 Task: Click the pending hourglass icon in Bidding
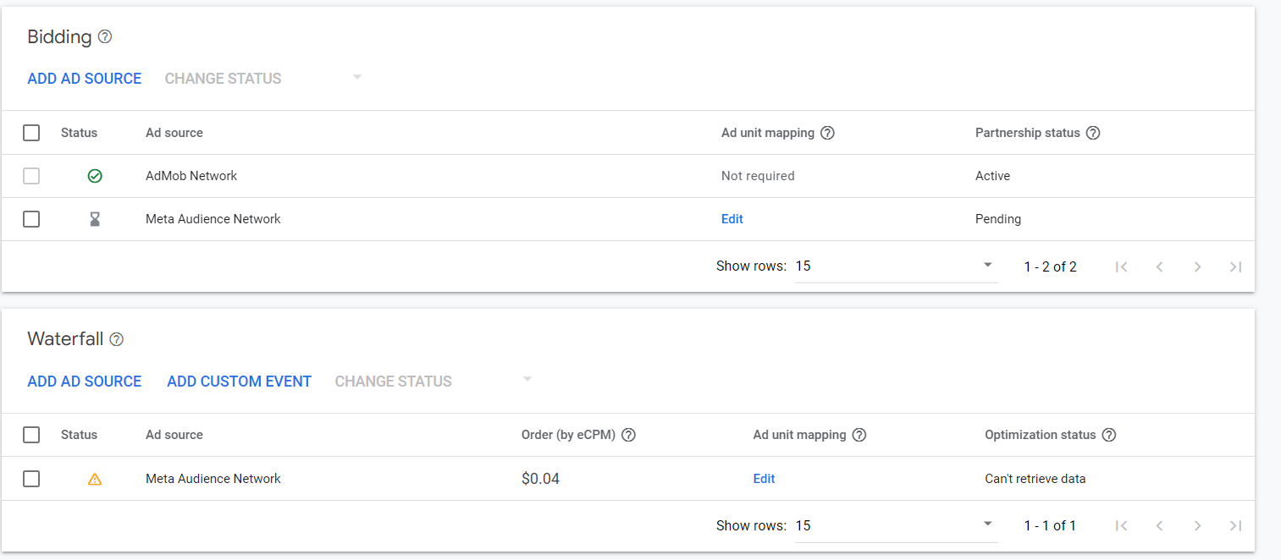pos(95,219)
